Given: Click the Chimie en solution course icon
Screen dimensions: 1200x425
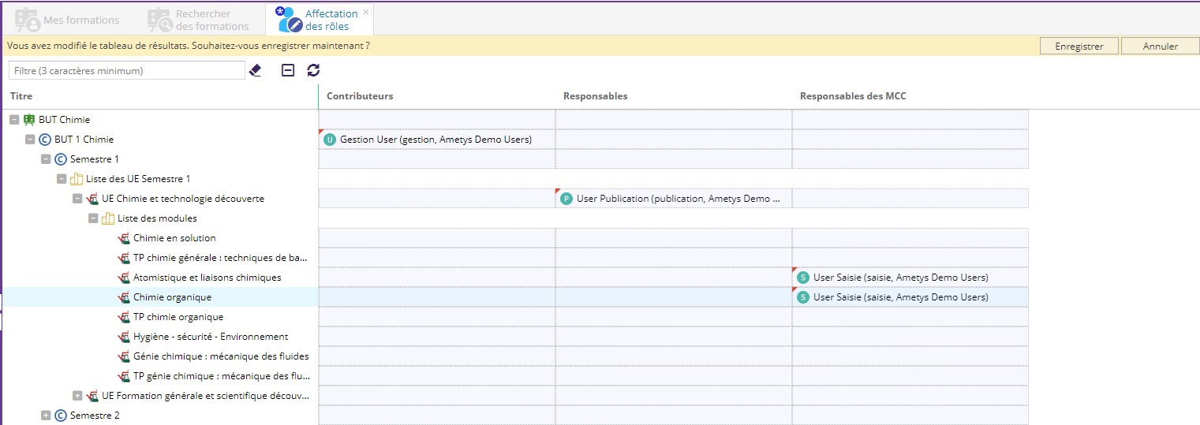Looking at the screenshot, I should click(x=124, y=238).
